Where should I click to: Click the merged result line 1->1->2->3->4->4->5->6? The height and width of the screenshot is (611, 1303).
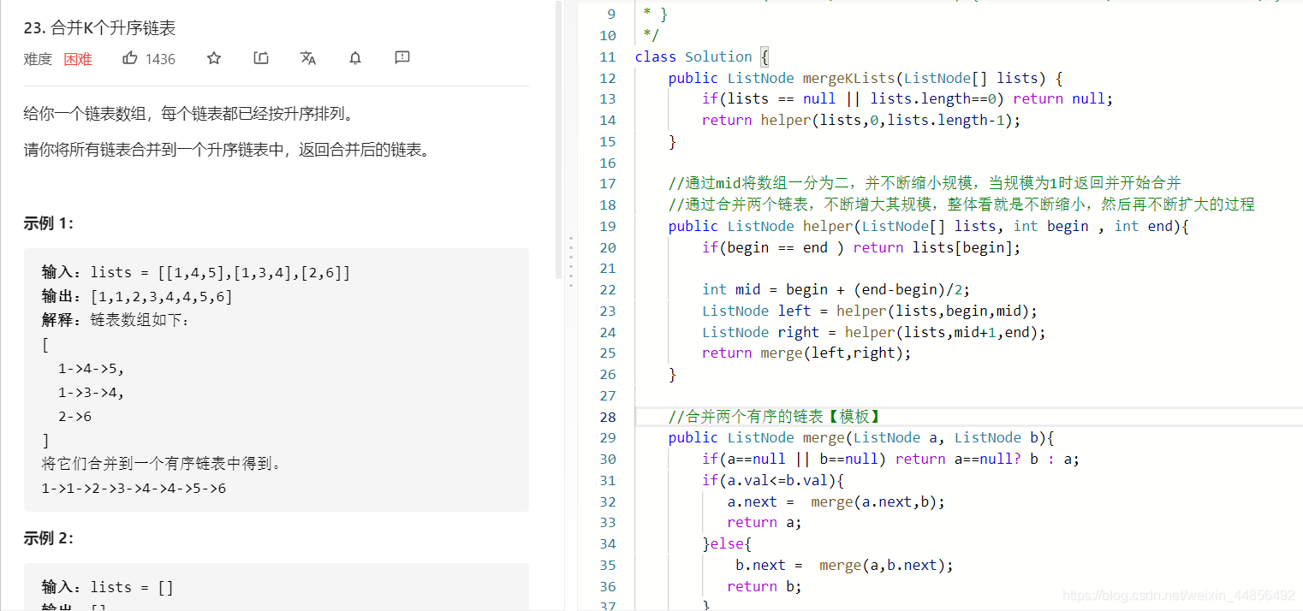click(x=134, y=489)
